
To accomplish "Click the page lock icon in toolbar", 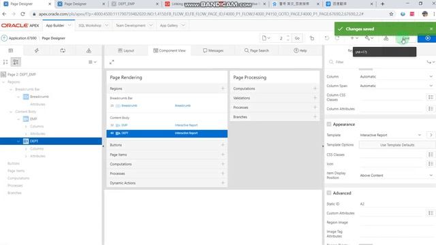I will (x=312, y=38).
